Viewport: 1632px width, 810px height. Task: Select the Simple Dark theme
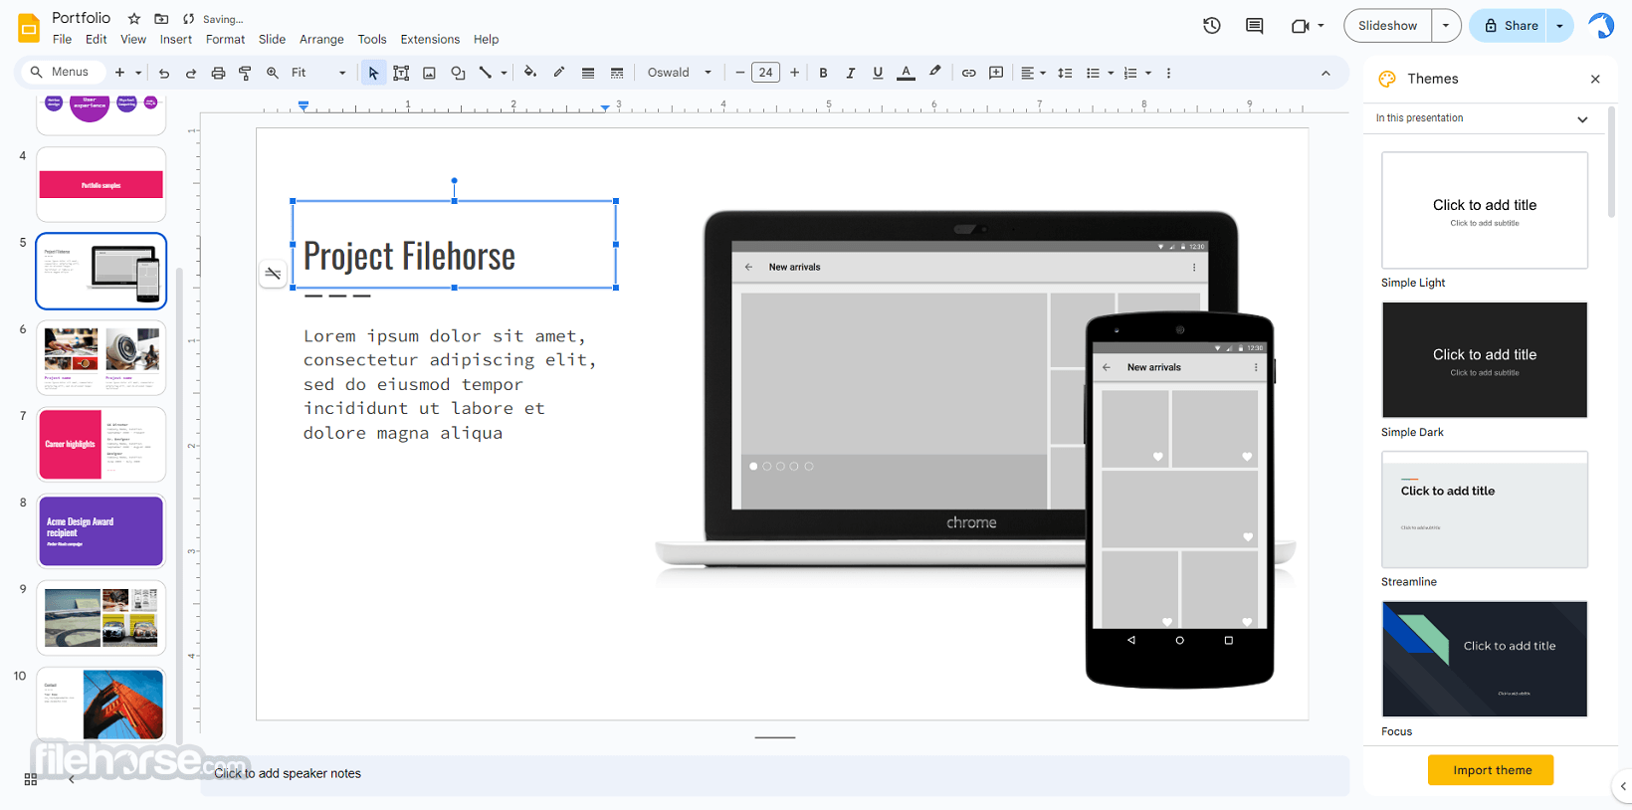(1484, 360)
